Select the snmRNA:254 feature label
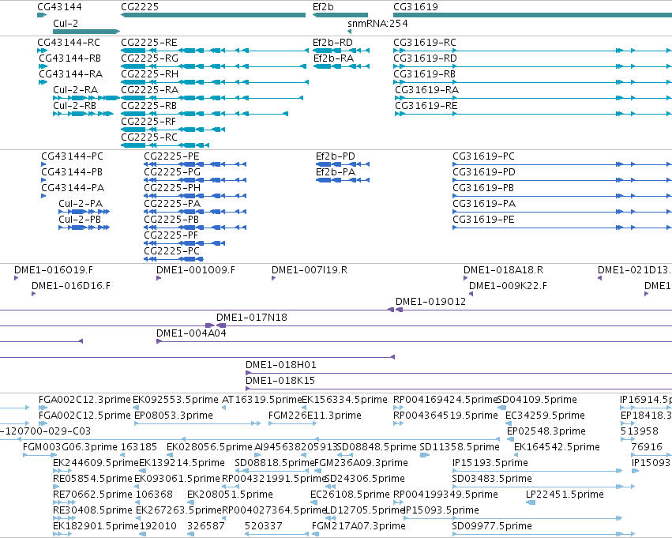Image resolution: width=672 pixels, height=538 pixels. 377,23
